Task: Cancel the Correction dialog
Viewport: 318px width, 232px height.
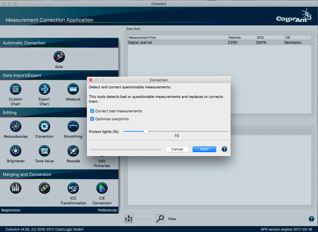Action: 177,149
